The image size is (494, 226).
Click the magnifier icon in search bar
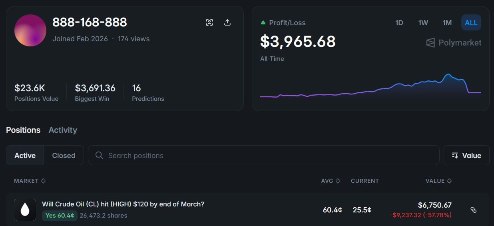coord(100,155)
